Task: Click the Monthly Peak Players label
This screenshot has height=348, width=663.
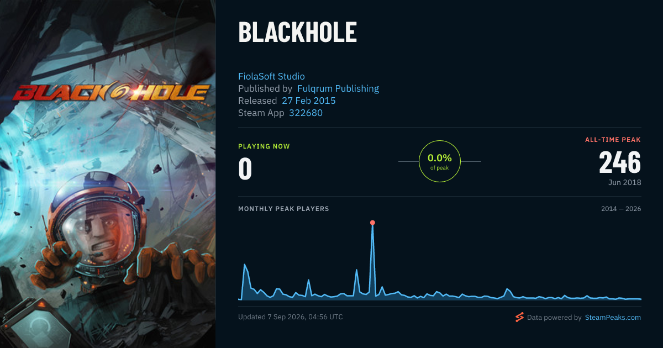Action: point(283,209)
